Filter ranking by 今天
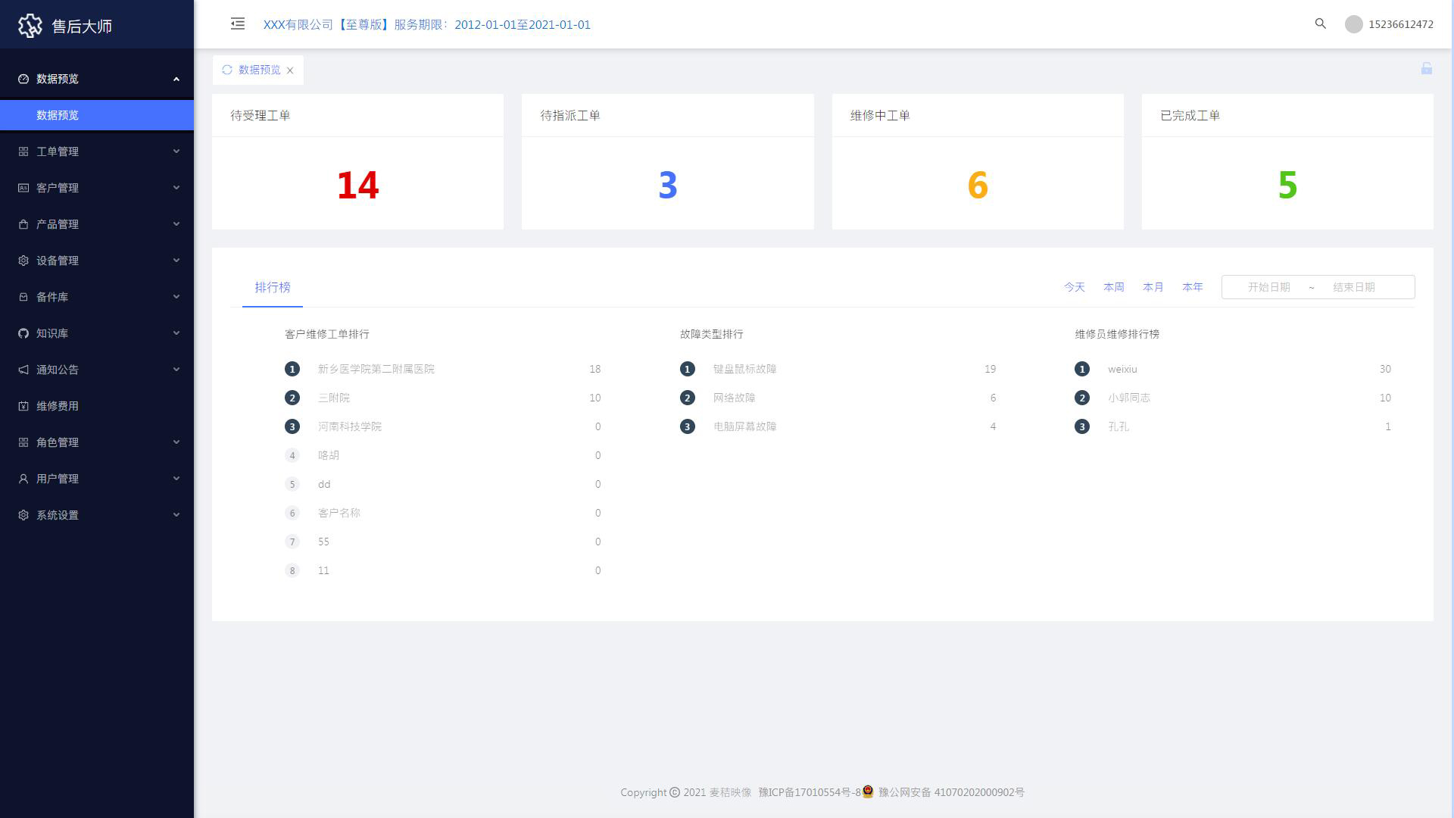 (1074, 287)
